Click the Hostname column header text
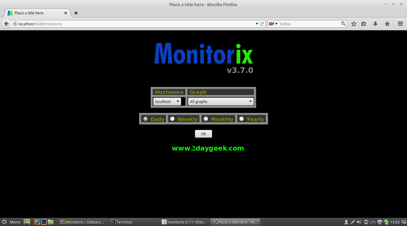This screenshot has width=407, height=226. pyautogui.click(x=169, y=92)
